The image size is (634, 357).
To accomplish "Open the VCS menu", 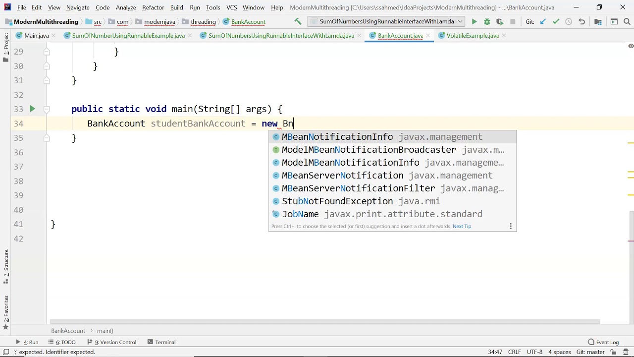I will [231, 7].
